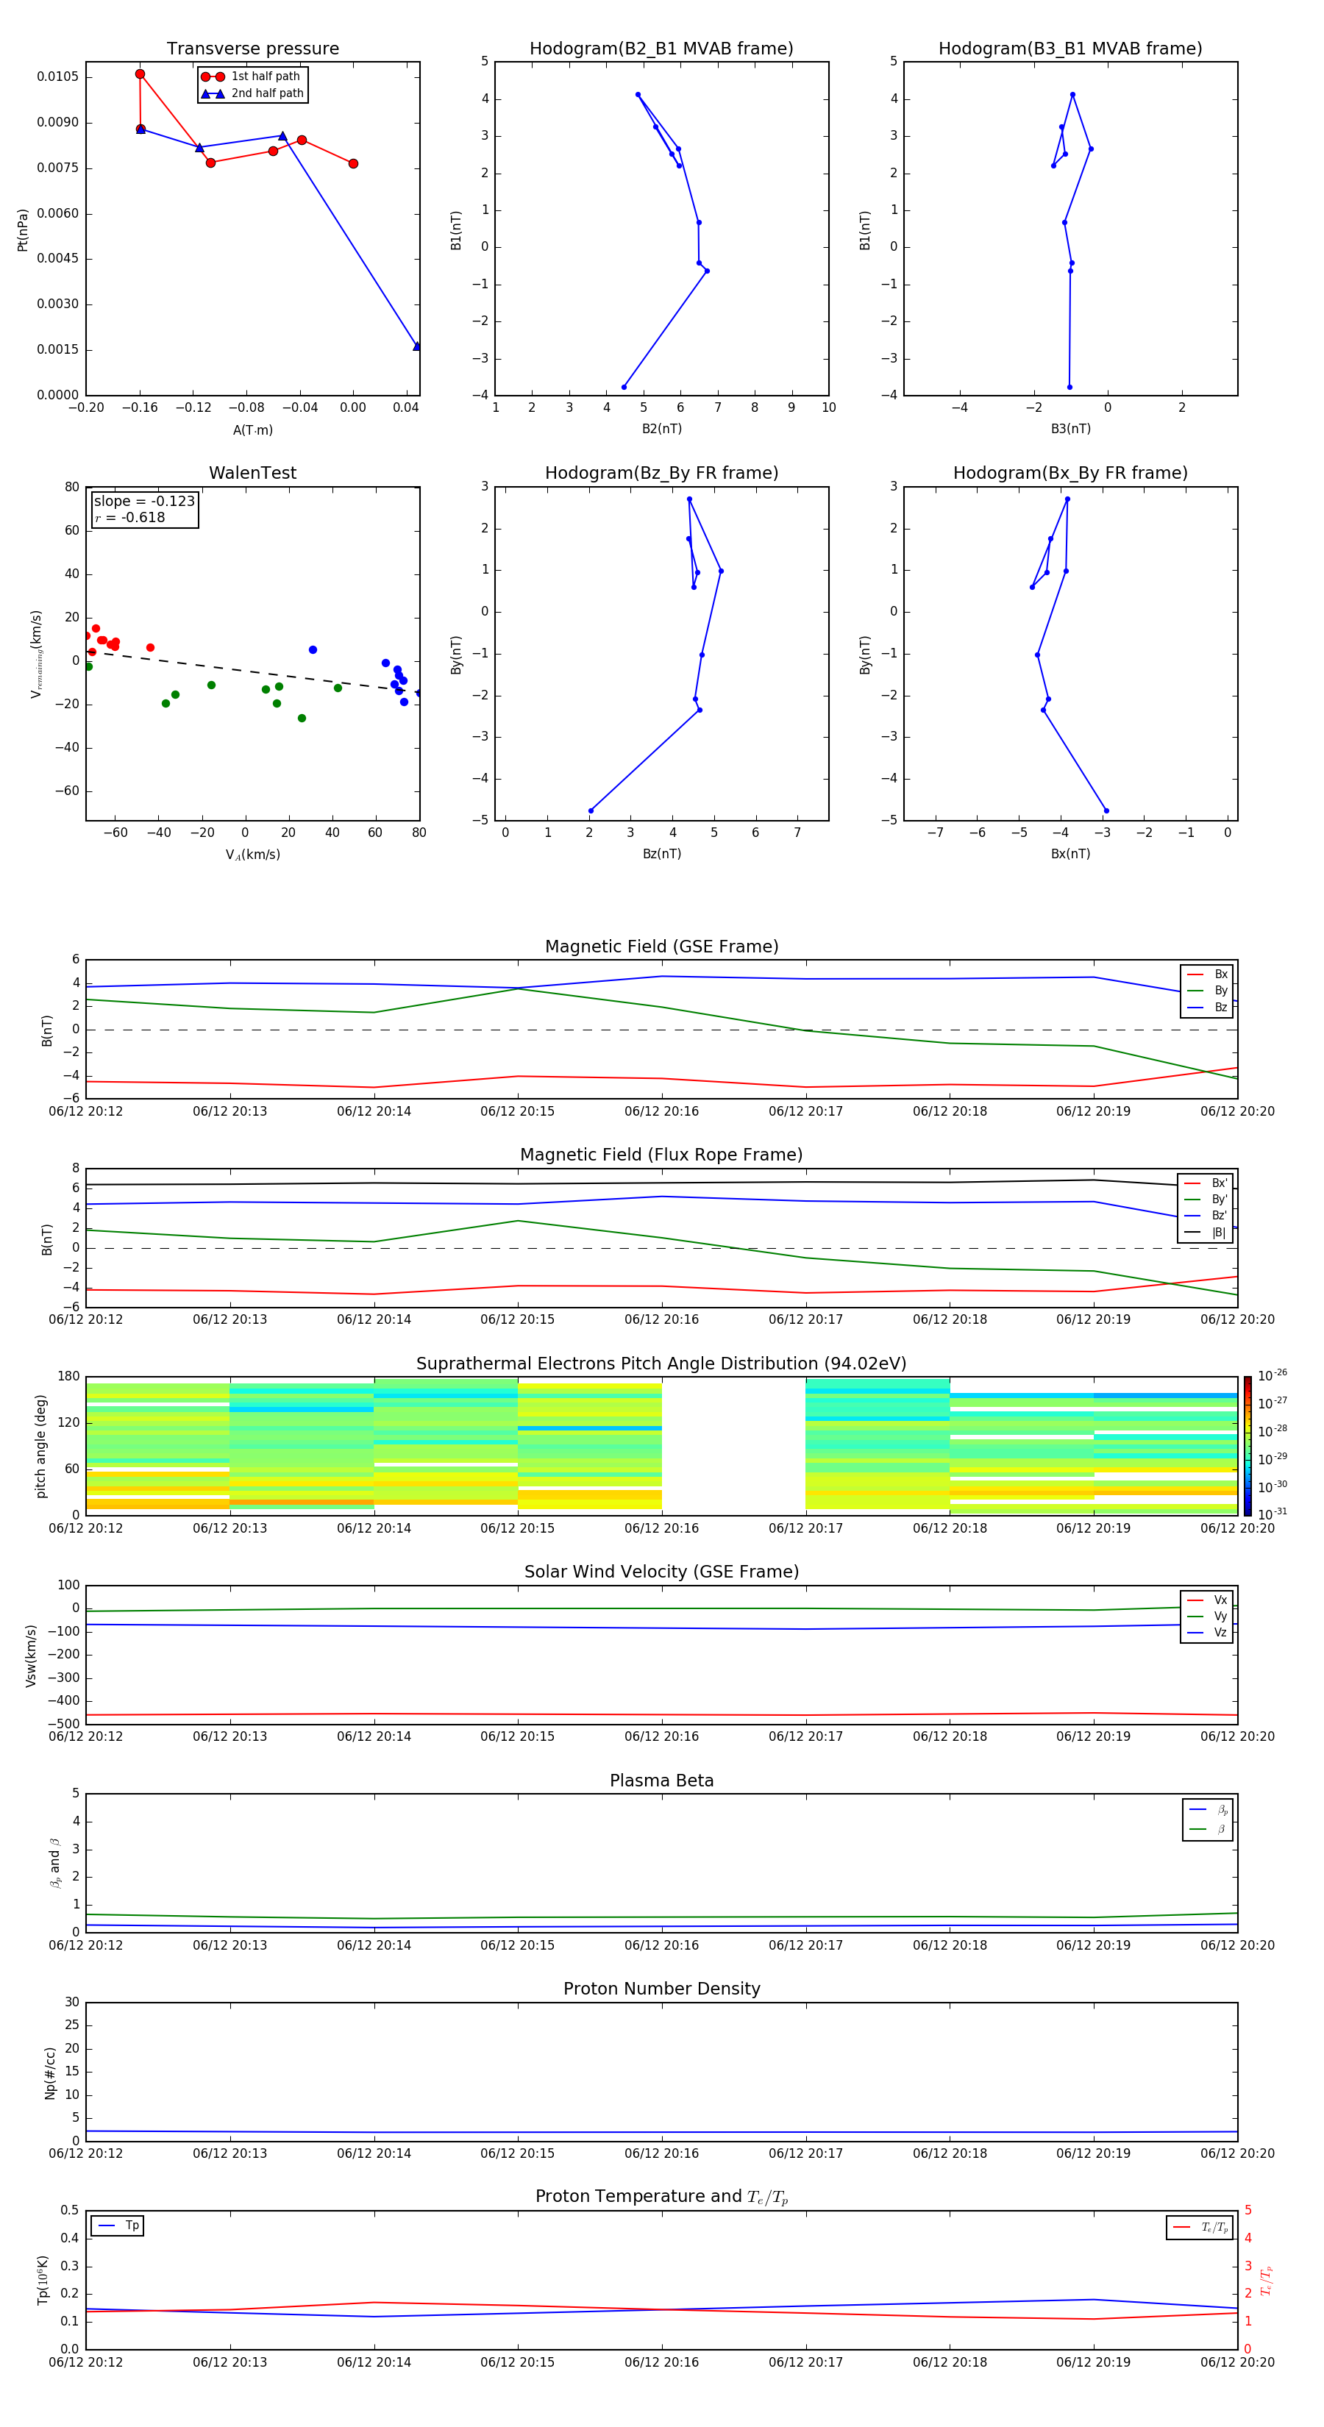The height and width of the screenshot is (2427, 1324).
Task: Click the pitch angle colorbar
Action: [x=1248, y=1446]
